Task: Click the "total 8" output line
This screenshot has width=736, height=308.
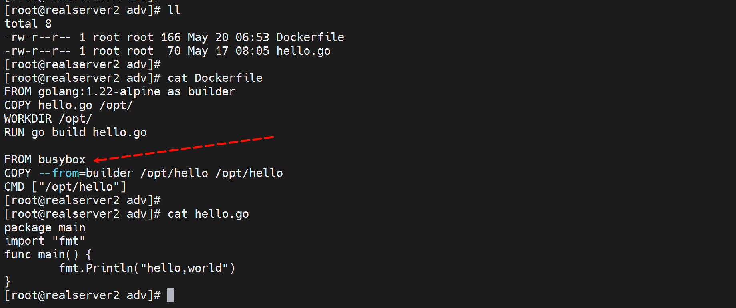Action: point(28,24)
